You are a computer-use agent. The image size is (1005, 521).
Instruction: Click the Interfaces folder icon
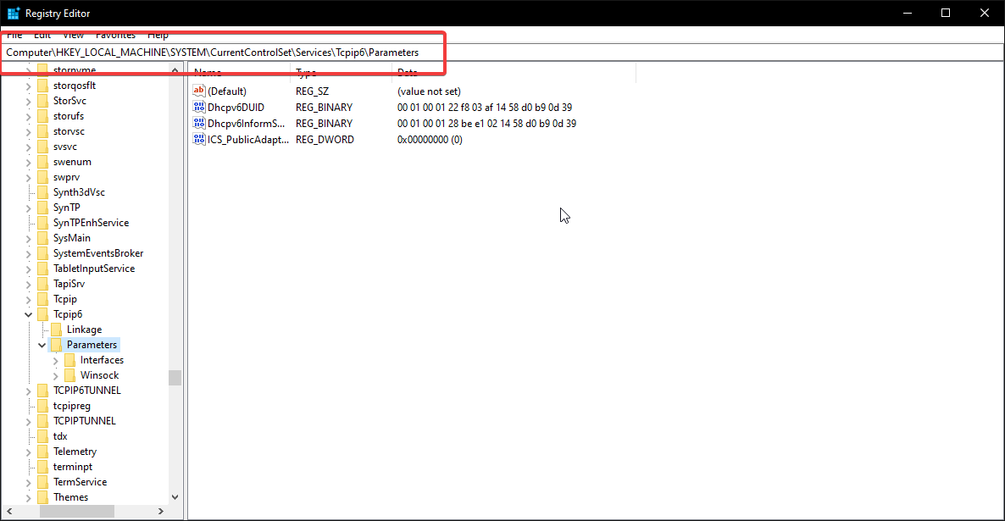(69, 360)
